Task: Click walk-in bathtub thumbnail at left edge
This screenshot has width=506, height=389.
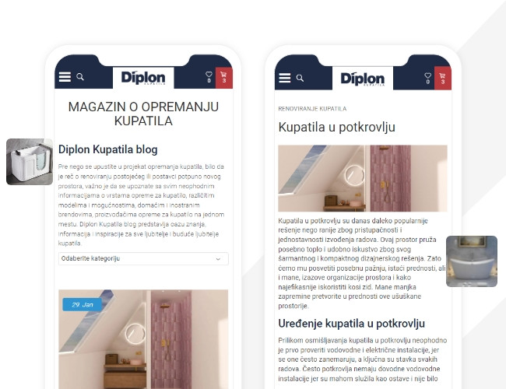Action: 30,162
